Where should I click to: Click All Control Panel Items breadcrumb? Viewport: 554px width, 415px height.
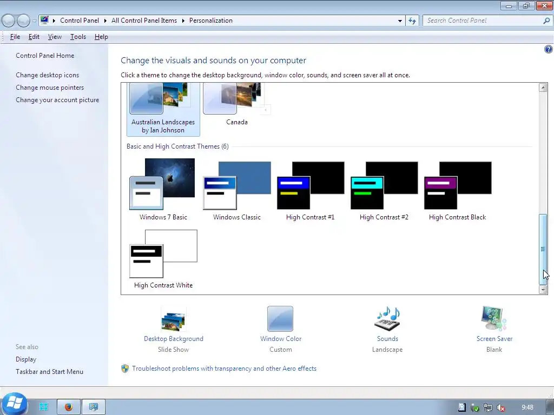point(144,21)
